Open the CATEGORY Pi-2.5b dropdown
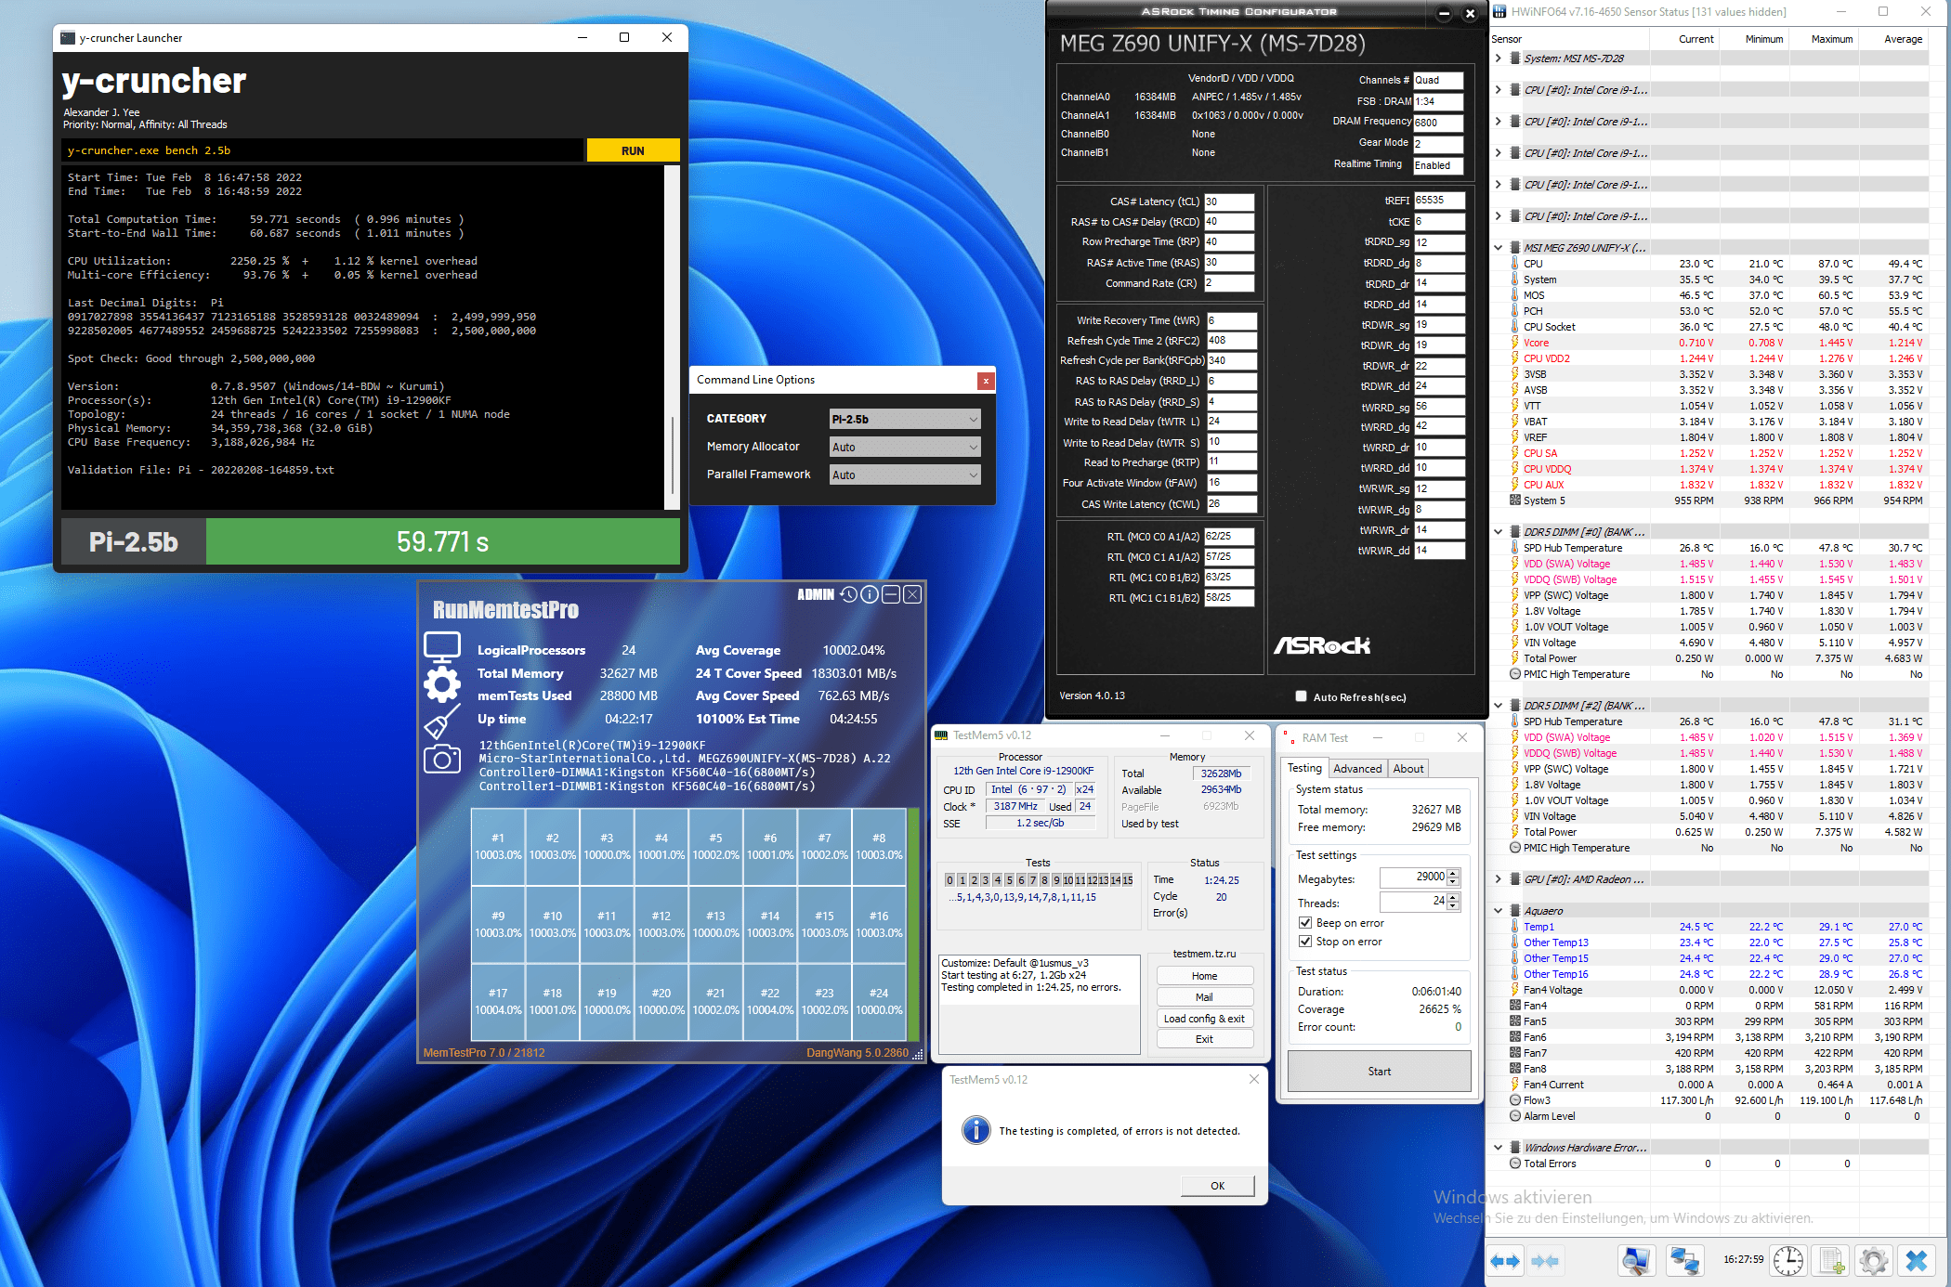Viewport: 1951px width, 1287px height. (904, 419)
